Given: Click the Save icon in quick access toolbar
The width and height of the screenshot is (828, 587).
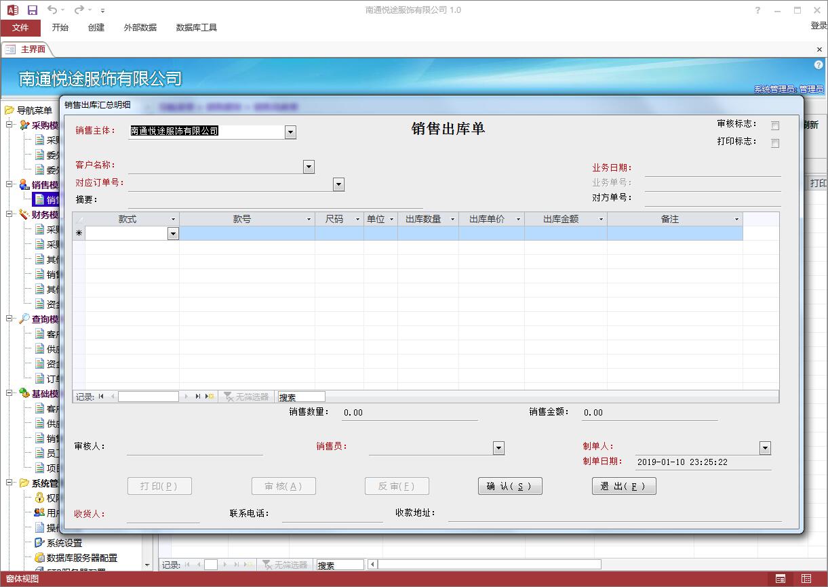Looking at the screenshot, I should tap(32, 10).
